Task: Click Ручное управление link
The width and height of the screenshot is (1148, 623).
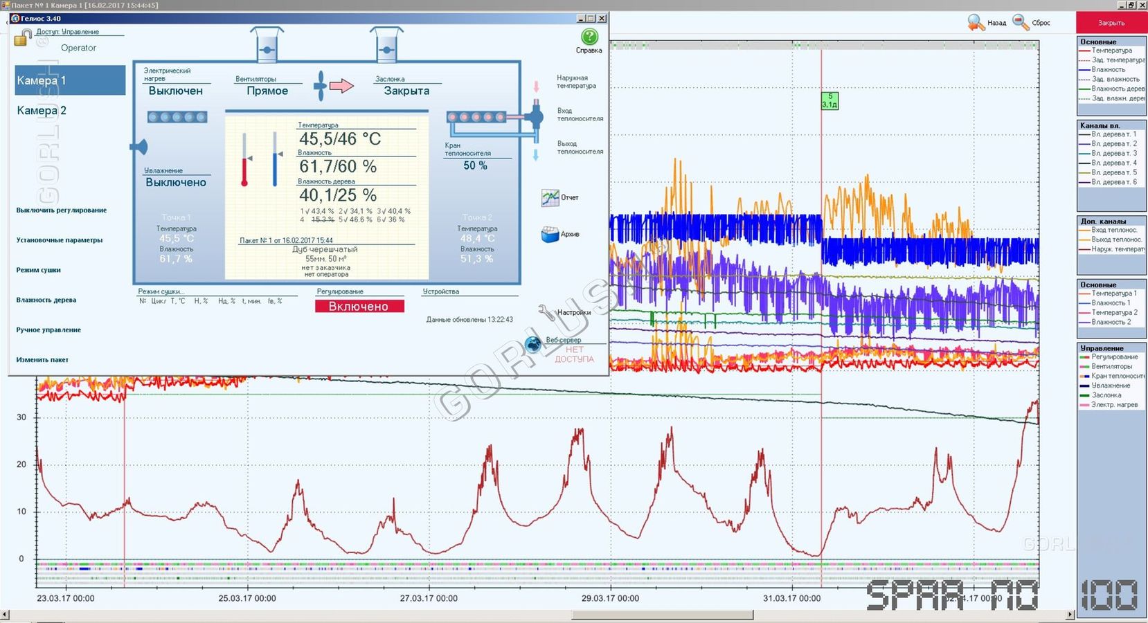Action: click(x=48, y=330)
